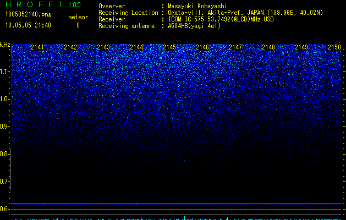346x220 pixels.
Task: Click the version number 1.00
Action: click(74, 5)
